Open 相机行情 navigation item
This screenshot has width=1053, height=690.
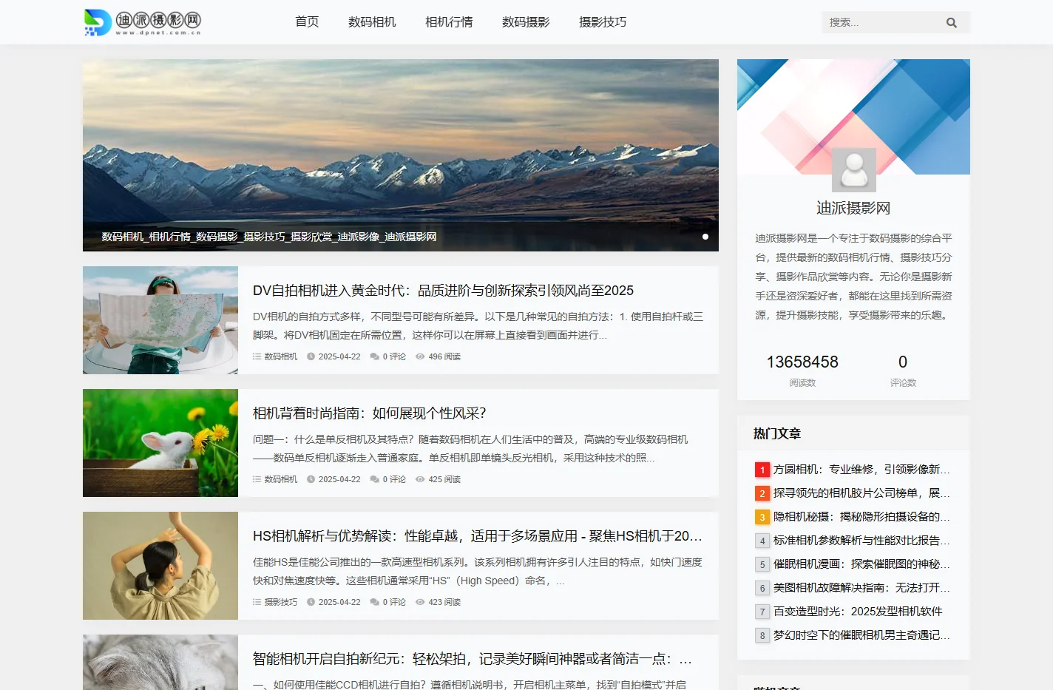(x=449, y=22)
